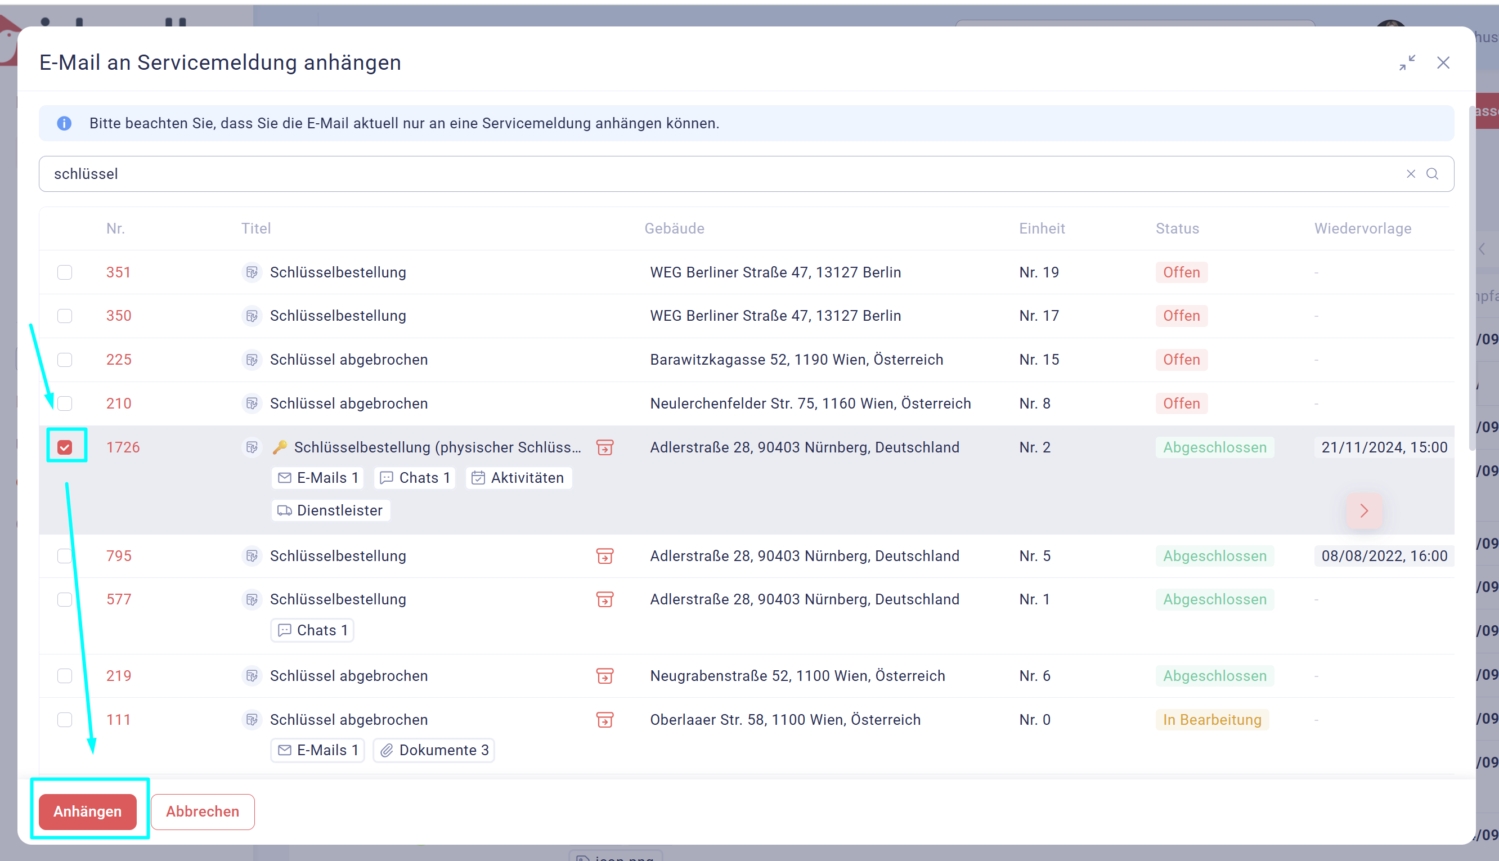Open E-Mails 1 tag on request 111
1499x861 pixels.
(x=318, y=750)
